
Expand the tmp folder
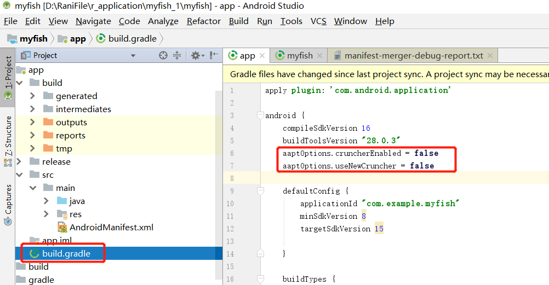(x=32, y=148)
